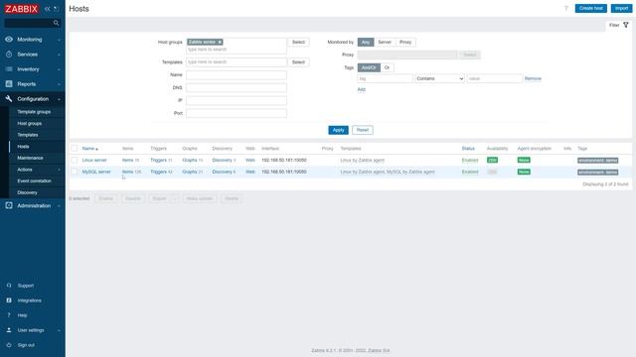Open Discovery in Configuration sidebar

tap(27, 192)
